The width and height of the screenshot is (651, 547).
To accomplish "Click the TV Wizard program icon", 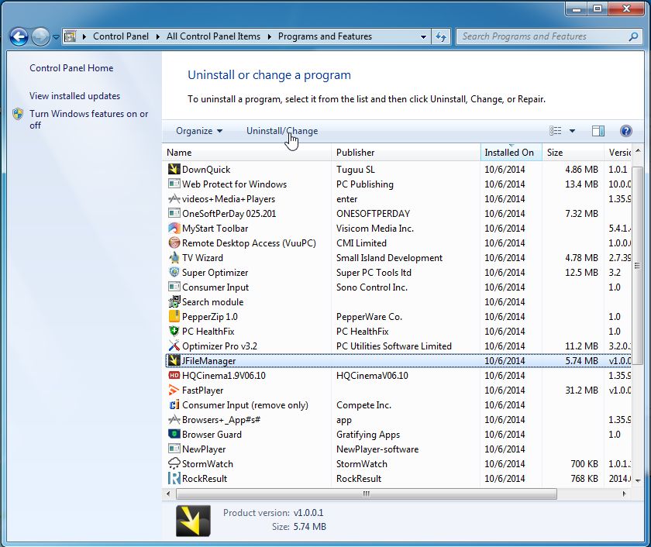I will (174, 257).
